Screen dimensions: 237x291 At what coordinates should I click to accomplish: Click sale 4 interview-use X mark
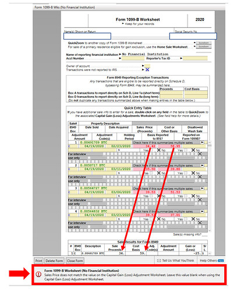click(x=200, y=223)
